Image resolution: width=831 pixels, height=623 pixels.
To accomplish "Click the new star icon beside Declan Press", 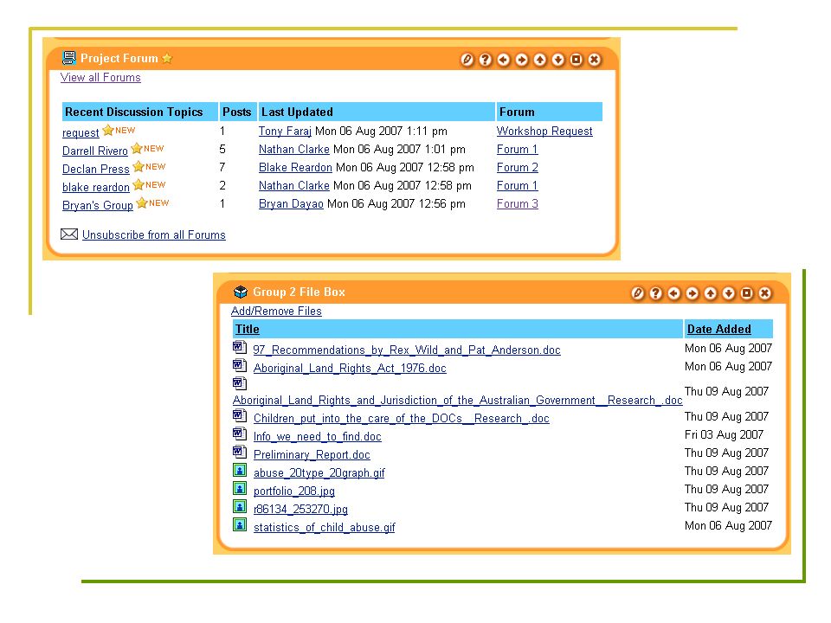I will point(138,166).
